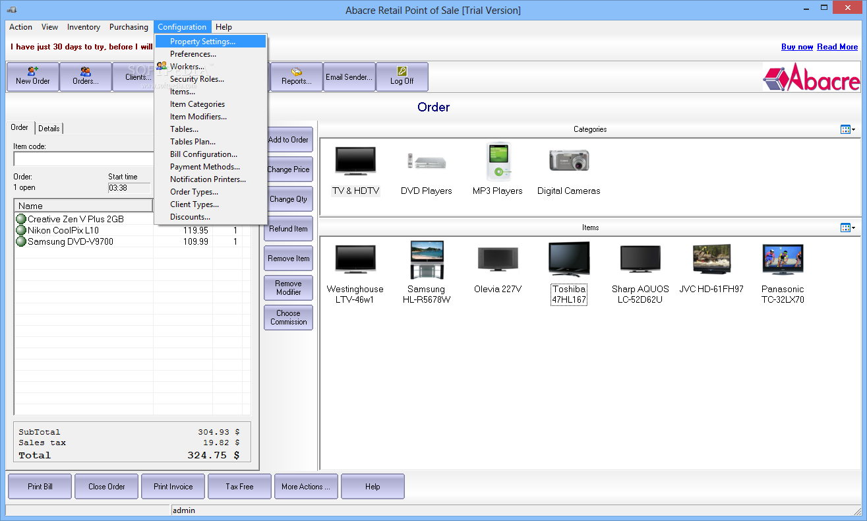The height and width of the screenshot is (521, 867).
Task: Follow the Read More link
Action: 837,47
